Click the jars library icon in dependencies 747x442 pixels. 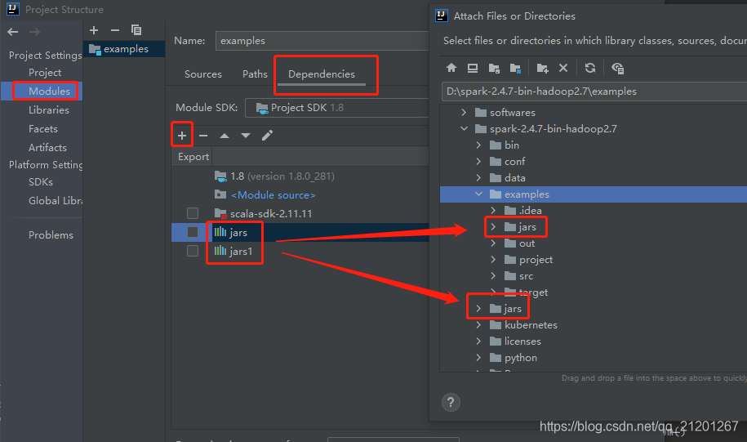[220, 232]
